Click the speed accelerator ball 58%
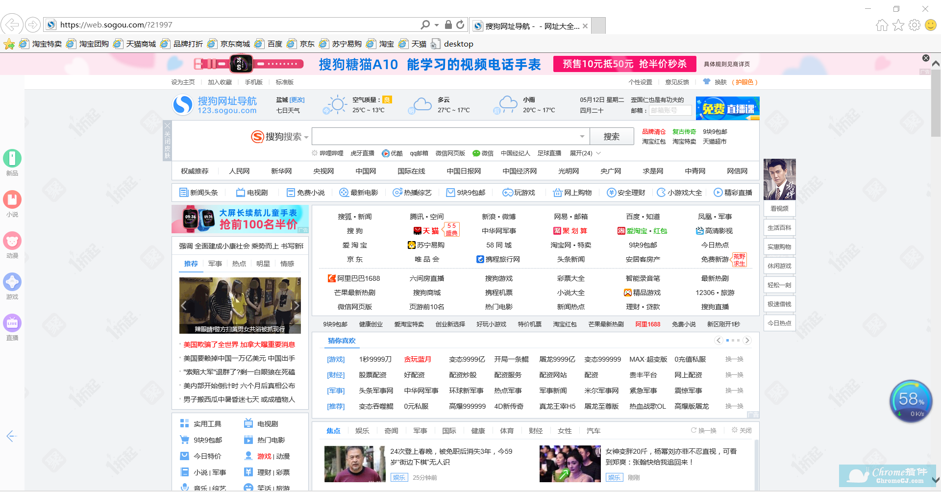 point(911,401)
